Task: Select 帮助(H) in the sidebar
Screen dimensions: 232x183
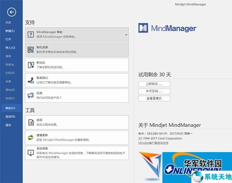Action: (x=10, y=108)
